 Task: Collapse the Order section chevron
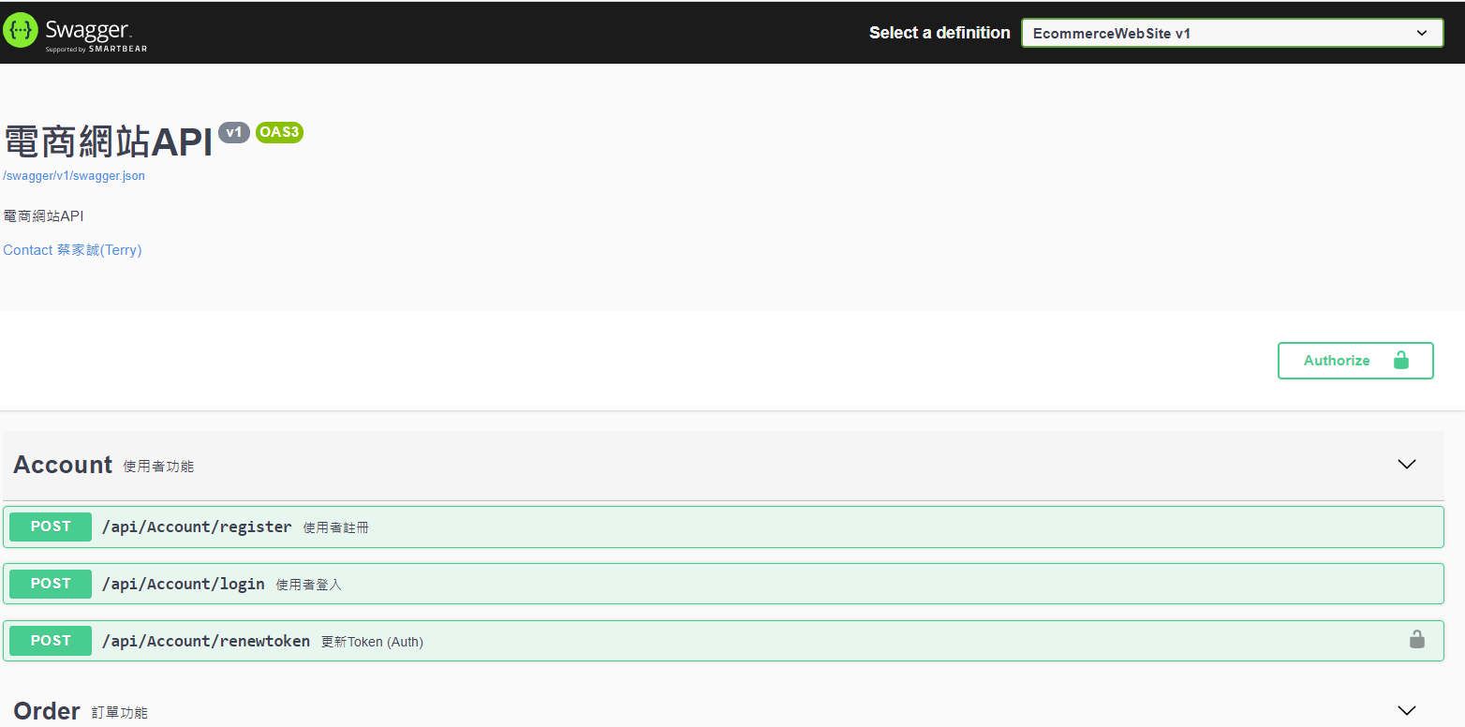[1407, 711]
